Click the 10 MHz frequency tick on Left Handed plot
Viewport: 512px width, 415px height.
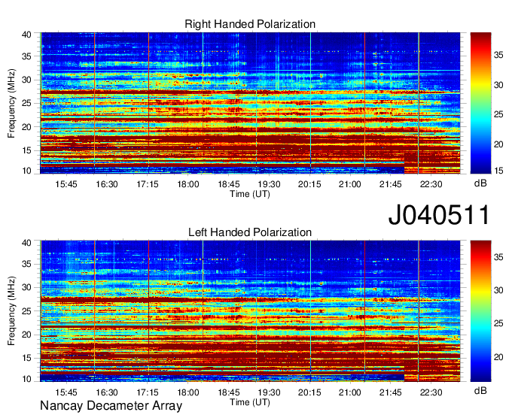tap(26, 379)
